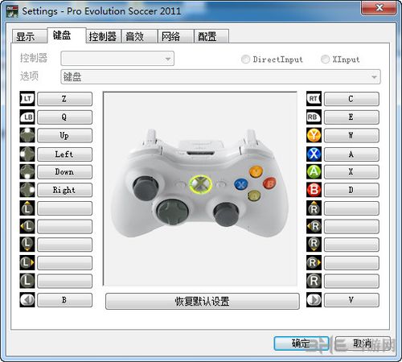This screenshot has height=362, width=402.
Task: Click the blue X button icon
Action: [x=314, y=154]
